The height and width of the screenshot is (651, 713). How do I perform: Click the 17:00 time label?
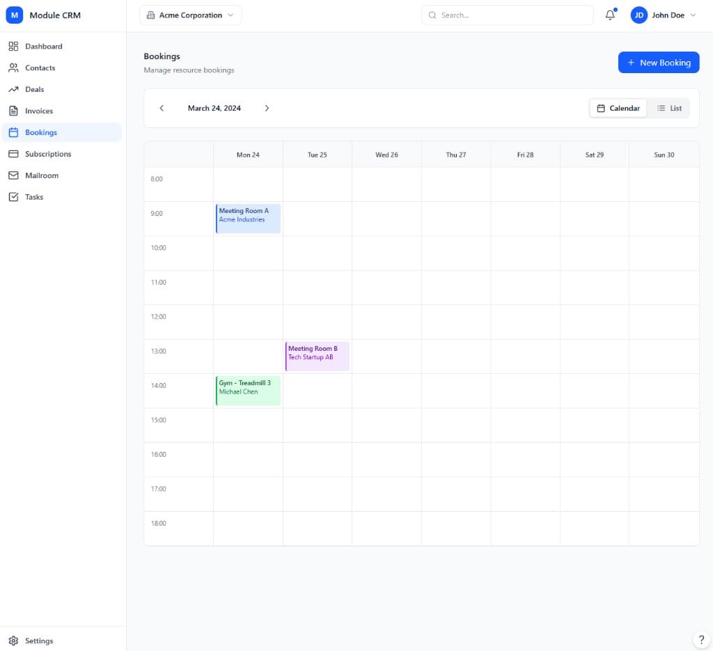pos(158,489)
